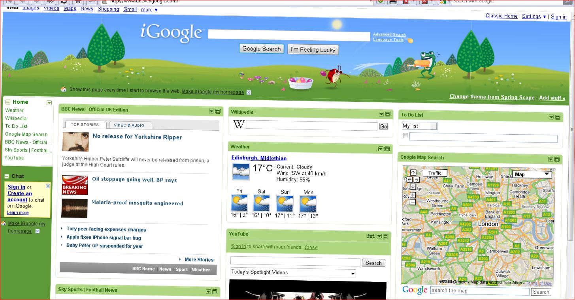Switch to the TOP STORIES tab
Screen dimensions: 575x300
(x=85, y=125)
